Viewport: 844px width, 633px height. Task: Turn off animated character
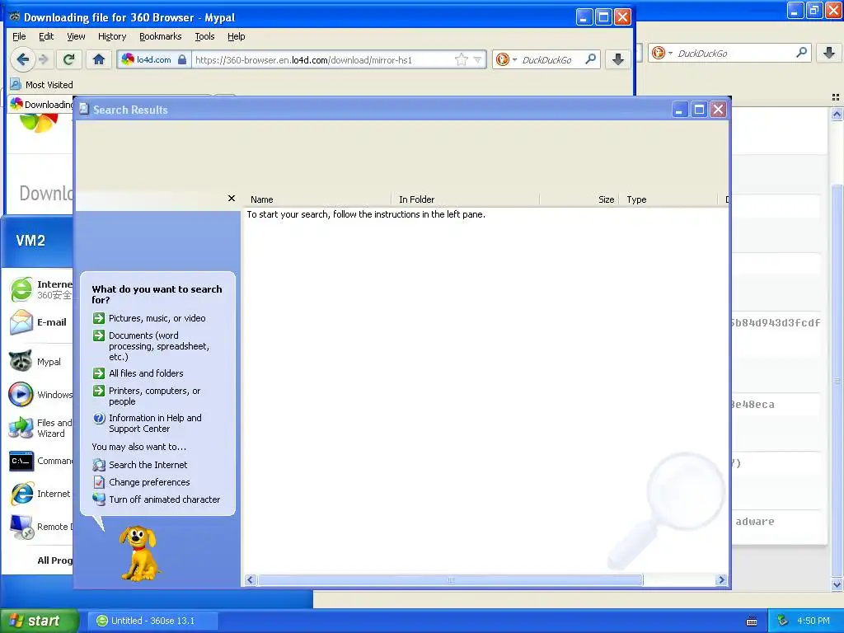point(164,499)
